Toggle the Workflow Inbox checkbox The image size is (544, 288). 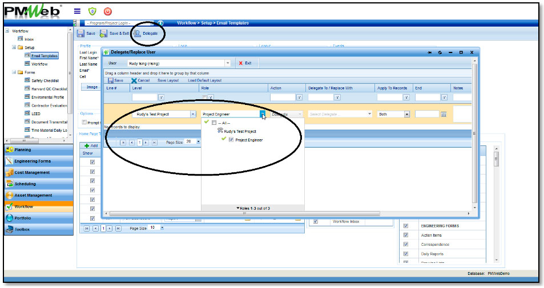pos(315,221)
